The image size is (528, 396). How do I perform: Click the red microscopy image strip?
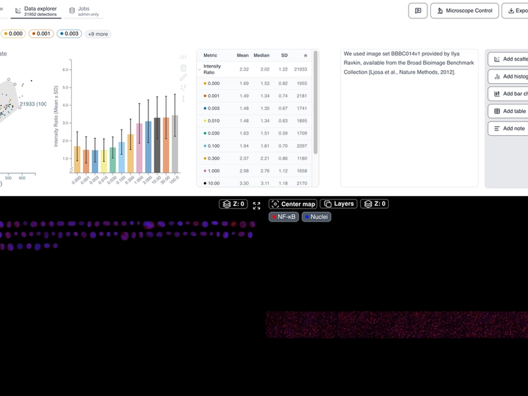pos(397,325)
